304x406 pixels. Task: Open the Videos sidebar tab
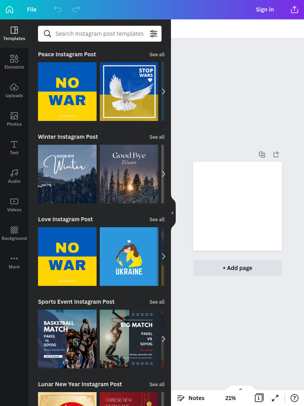[x=14, y=205]
